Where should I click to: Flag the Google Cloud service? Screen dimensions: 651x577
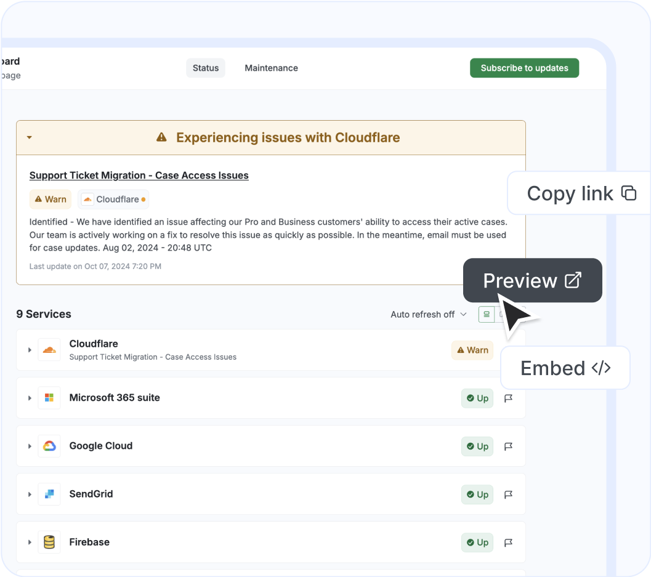[508, 446]
